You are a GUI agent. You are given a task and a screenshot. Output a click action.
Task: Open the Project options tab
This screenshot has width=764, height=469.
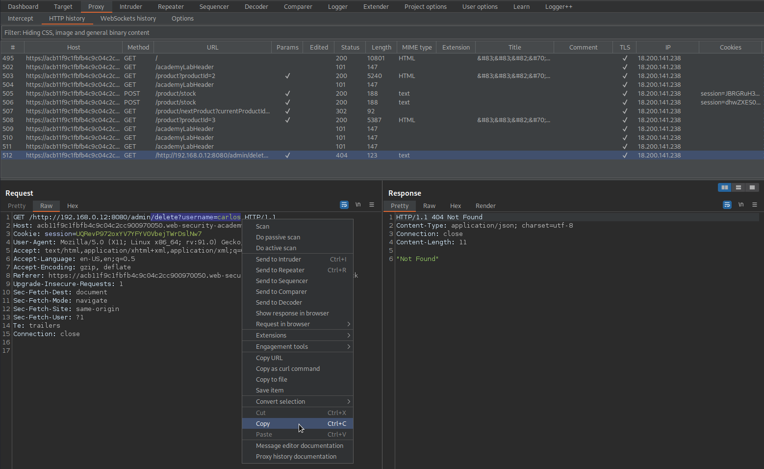tap(425, 6)
